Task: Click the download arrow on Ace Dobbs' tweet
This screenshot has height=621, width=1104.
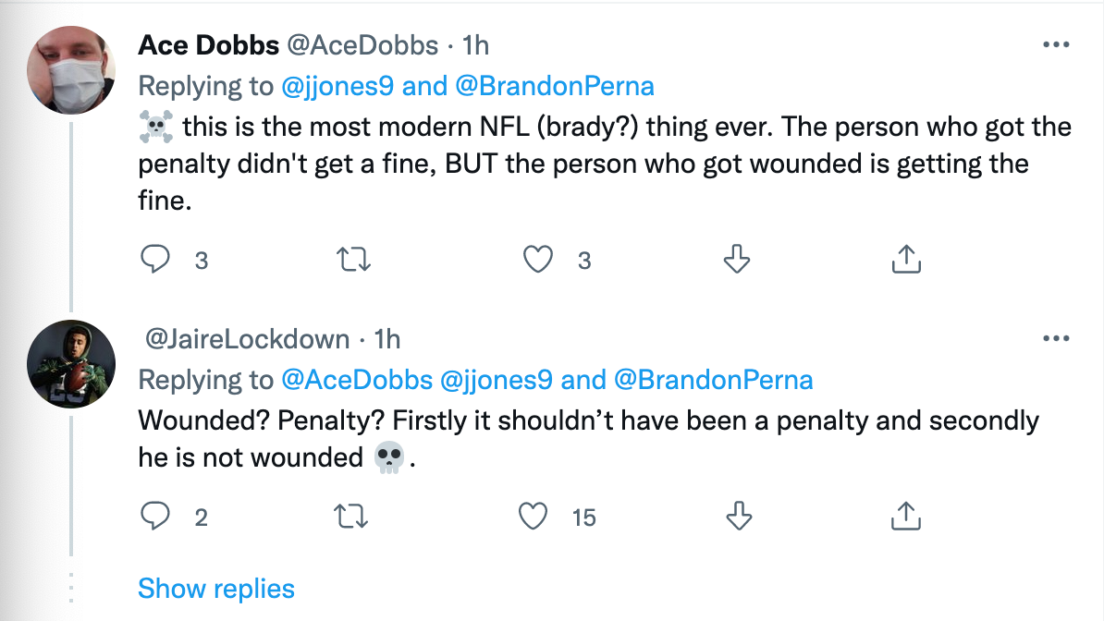Action: (x=737, y=259)
